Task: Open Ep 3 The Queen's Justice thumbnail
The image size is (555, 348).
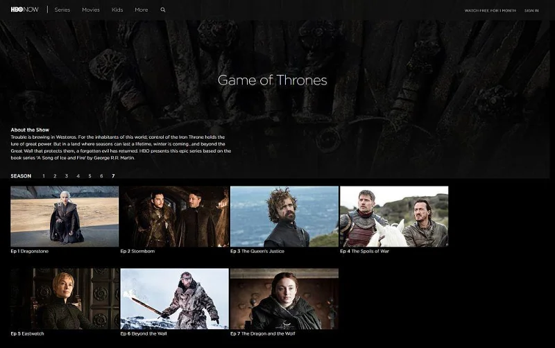Action: coord(284,216)
